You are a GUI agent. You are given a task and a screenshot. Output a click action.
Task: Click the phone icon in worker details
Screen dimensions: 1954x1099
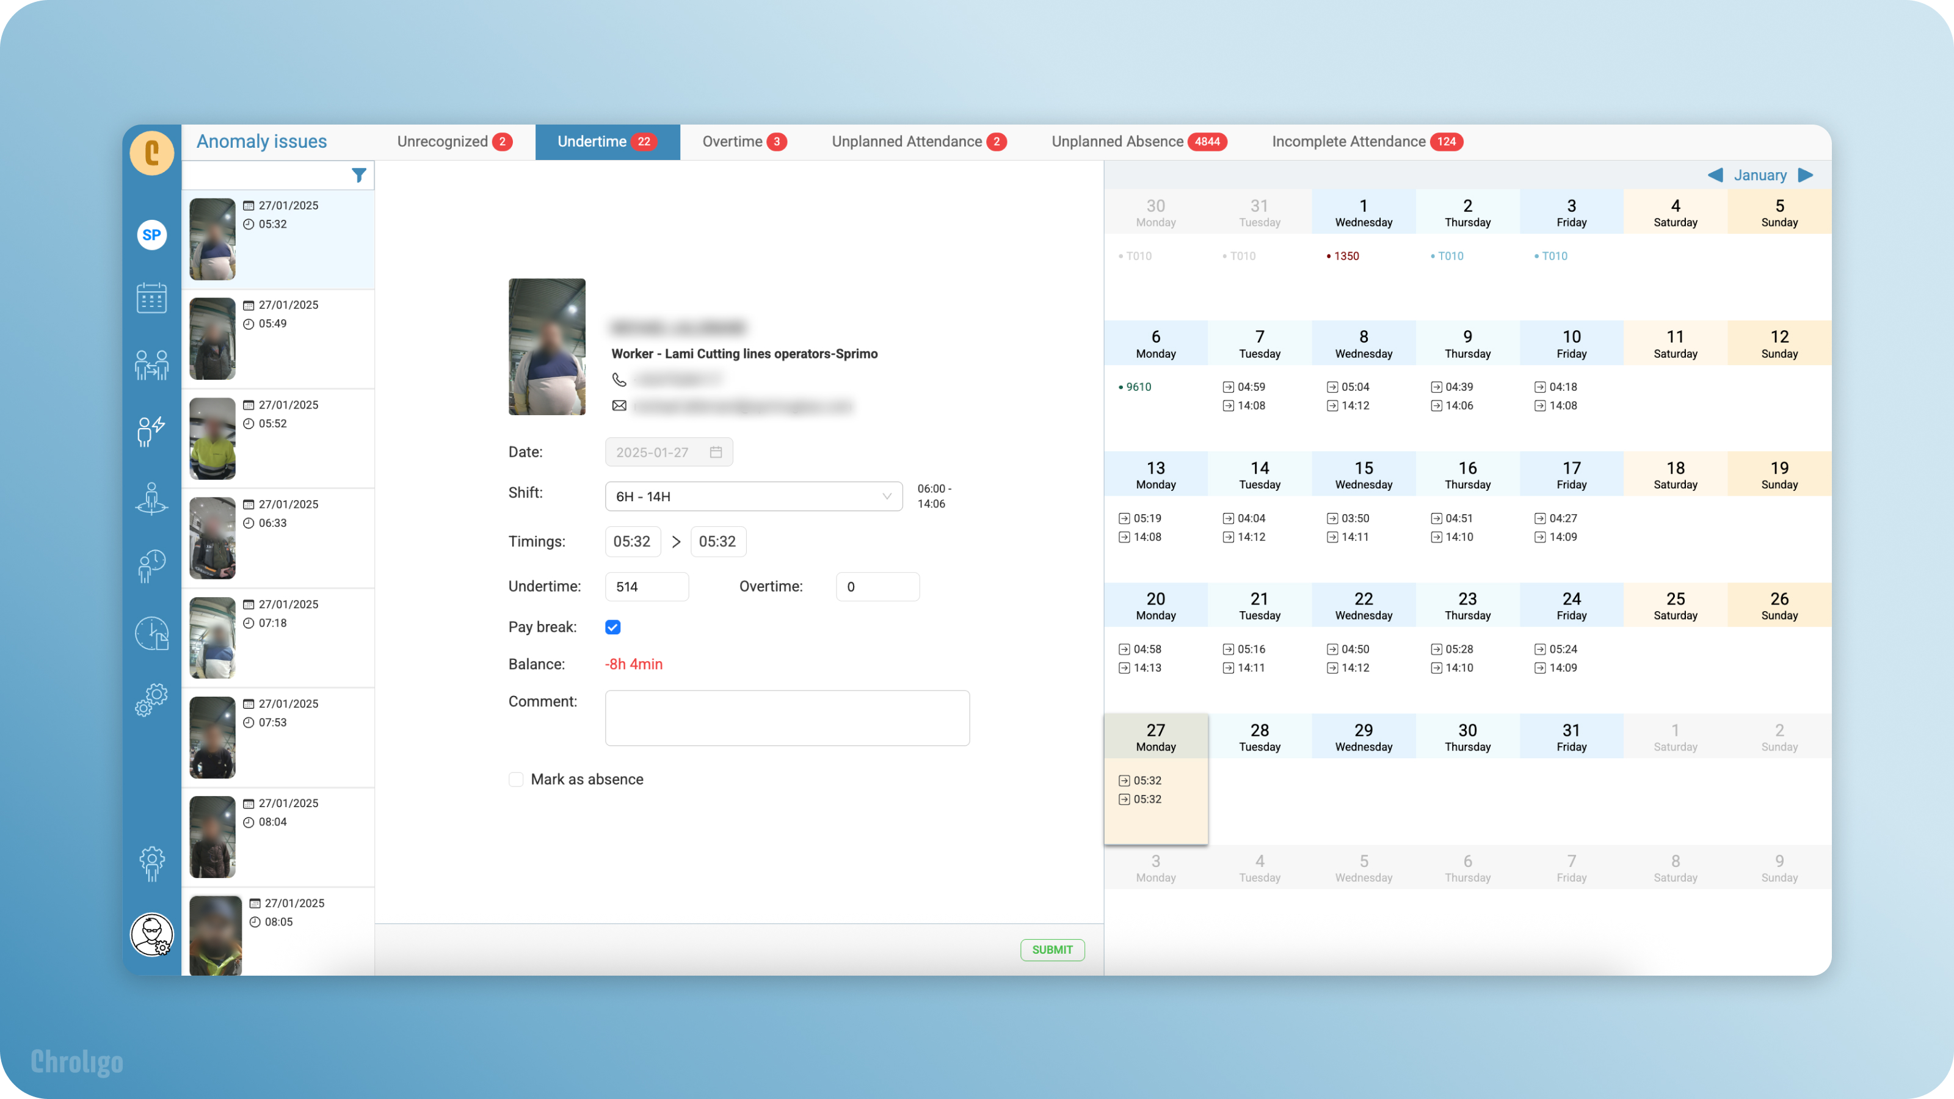(619, 379)
